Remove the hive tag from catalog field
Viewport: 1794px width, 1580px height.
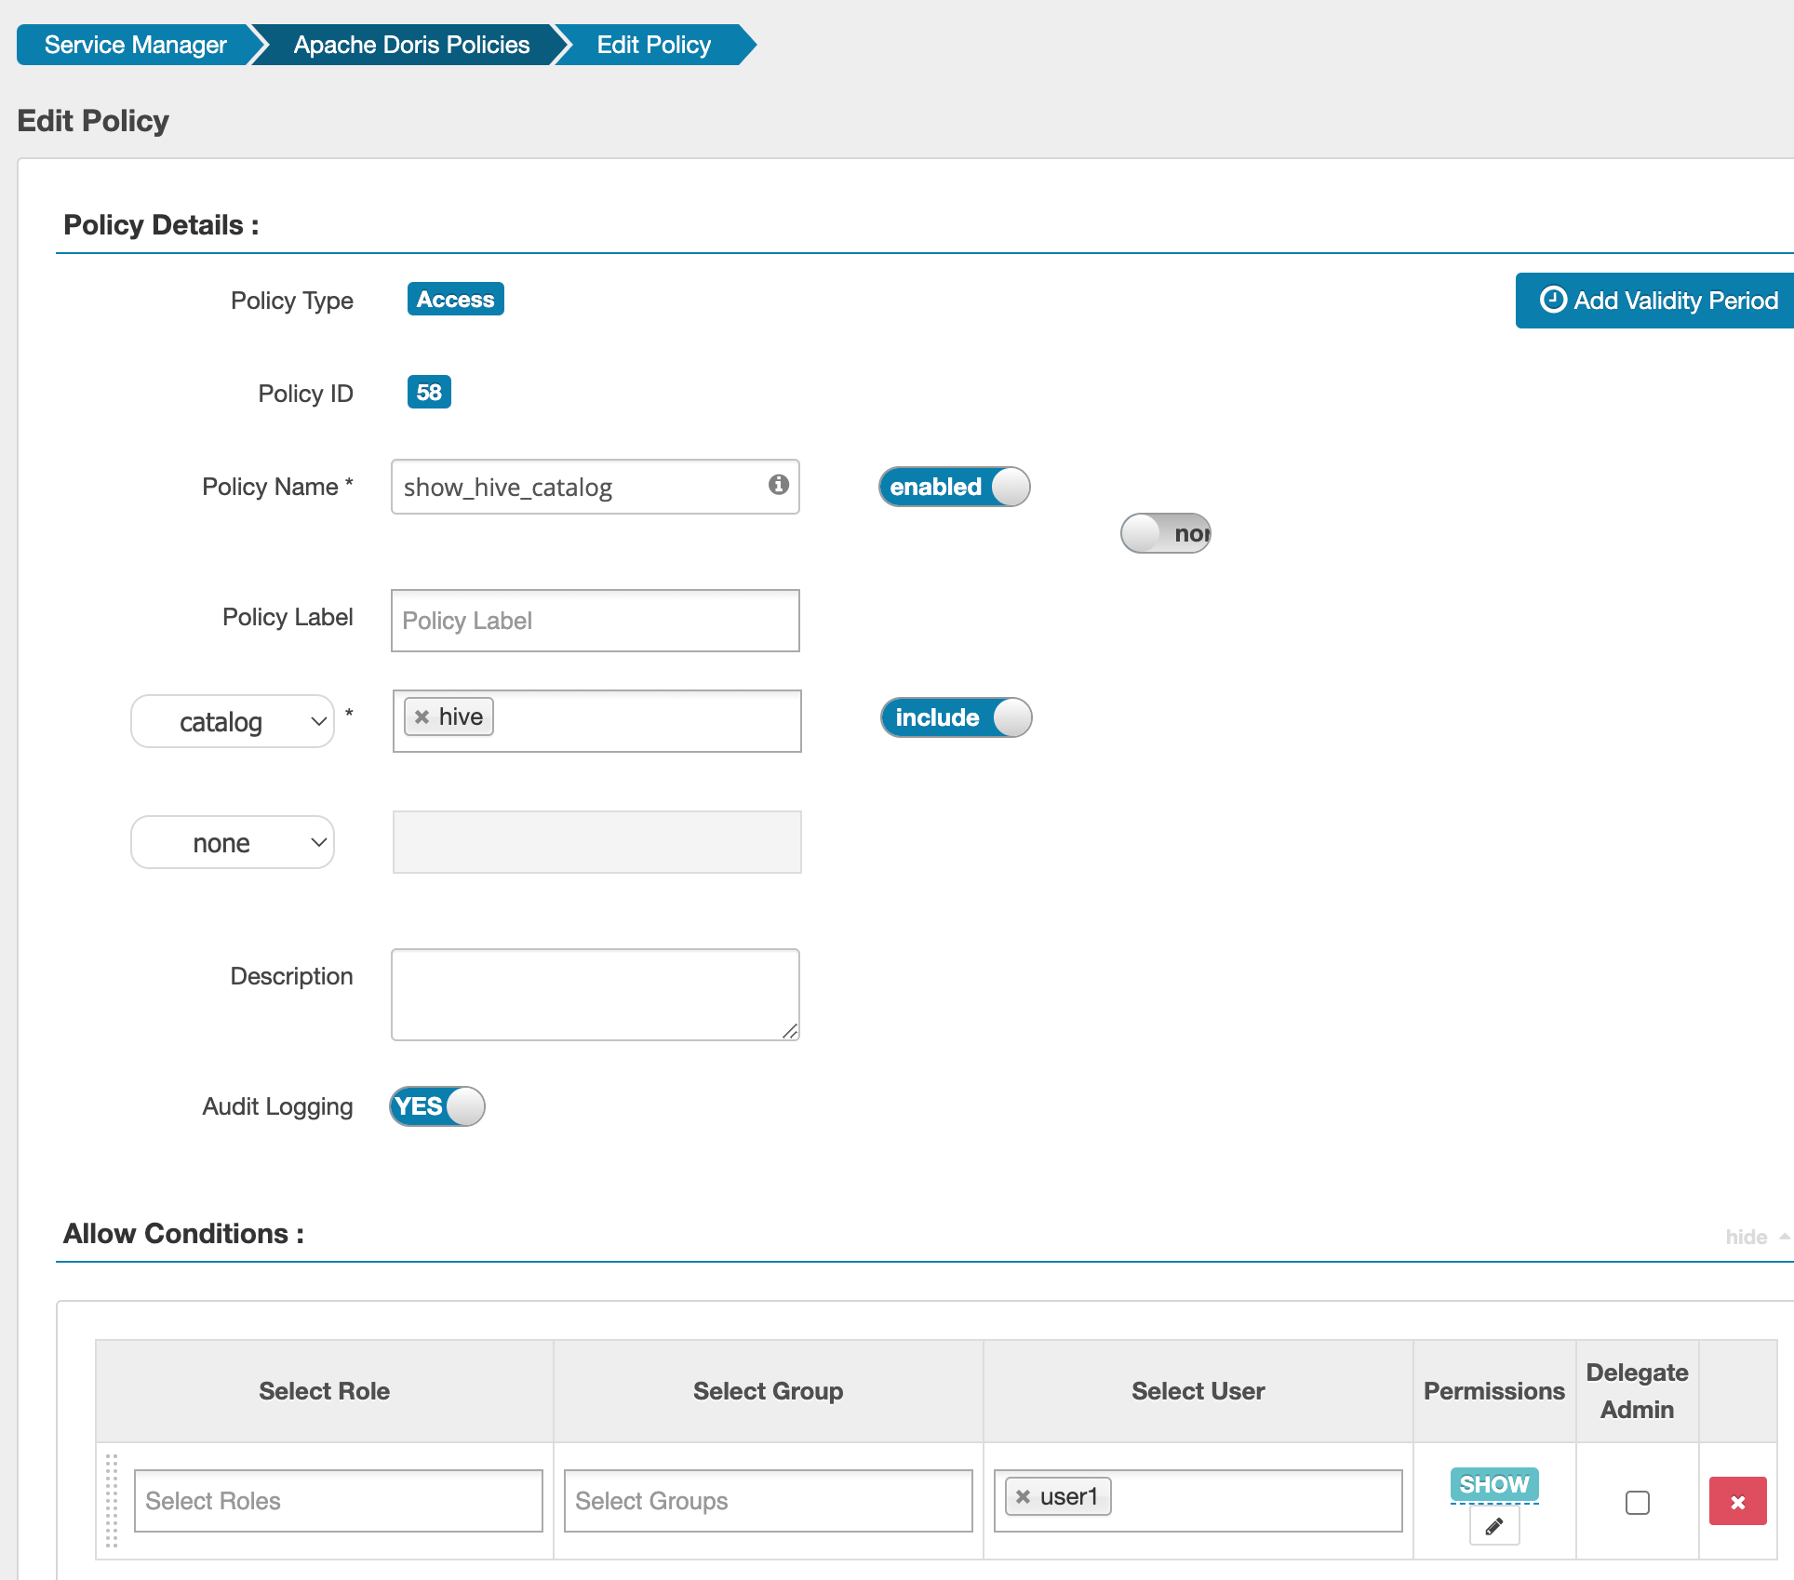(x=422, y=716)
